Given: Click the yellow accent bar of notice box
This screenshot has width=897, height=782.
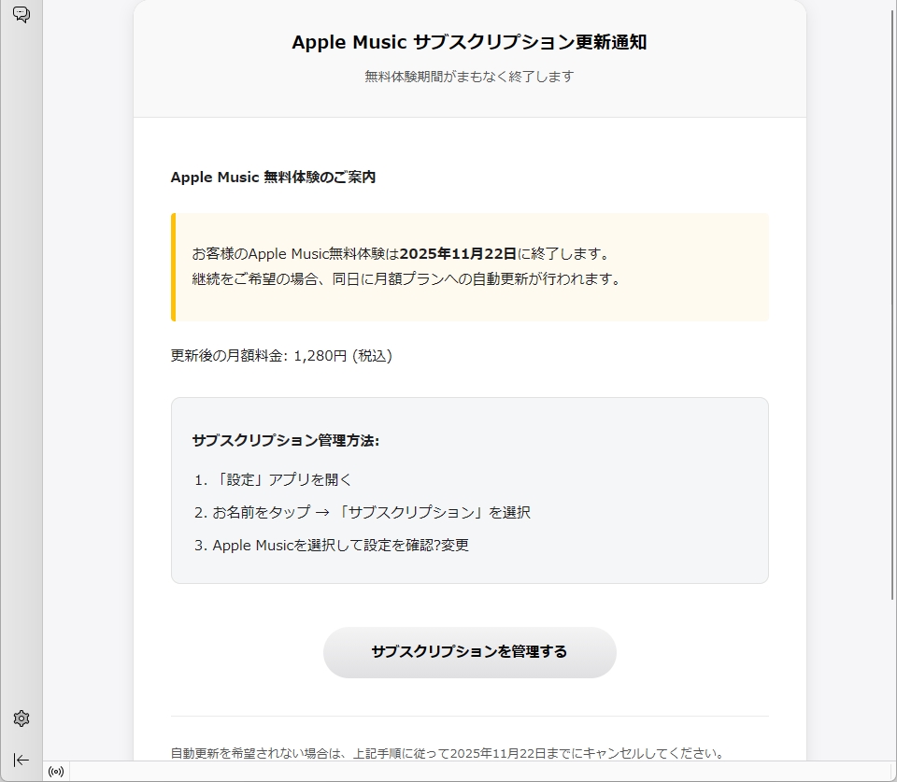Looking at the screenshot, I should click(x=173, y=267).
